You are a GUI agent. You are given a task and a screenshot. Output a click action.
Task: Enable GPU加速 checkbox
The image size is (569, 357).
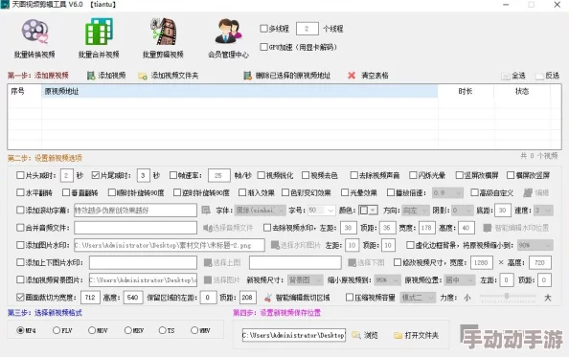(263, 47)
